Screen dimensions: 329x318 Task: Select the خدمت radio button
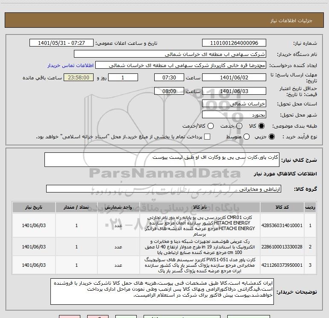point(239,126)
